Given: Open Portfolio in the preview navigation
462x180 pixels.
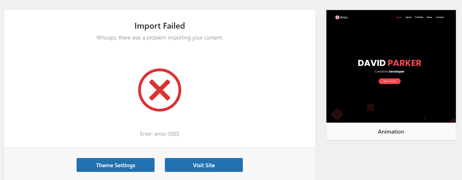Looking at the screenshot, I should (x=419, y=17).
